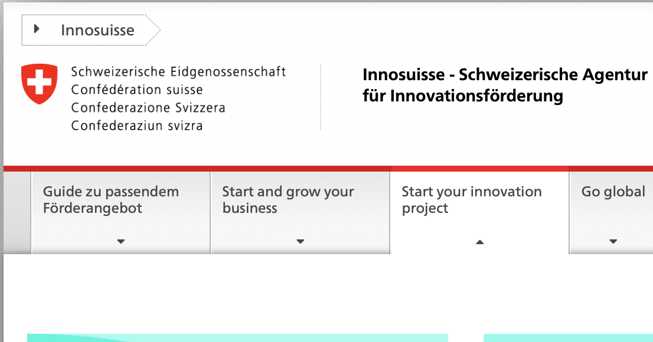Select the Go global navigation tab
The image size is (653, 342).
click(613, 192)
